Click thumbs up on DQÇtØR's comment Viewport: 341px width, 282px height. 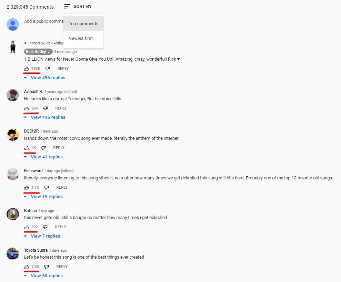pos(27,148)
